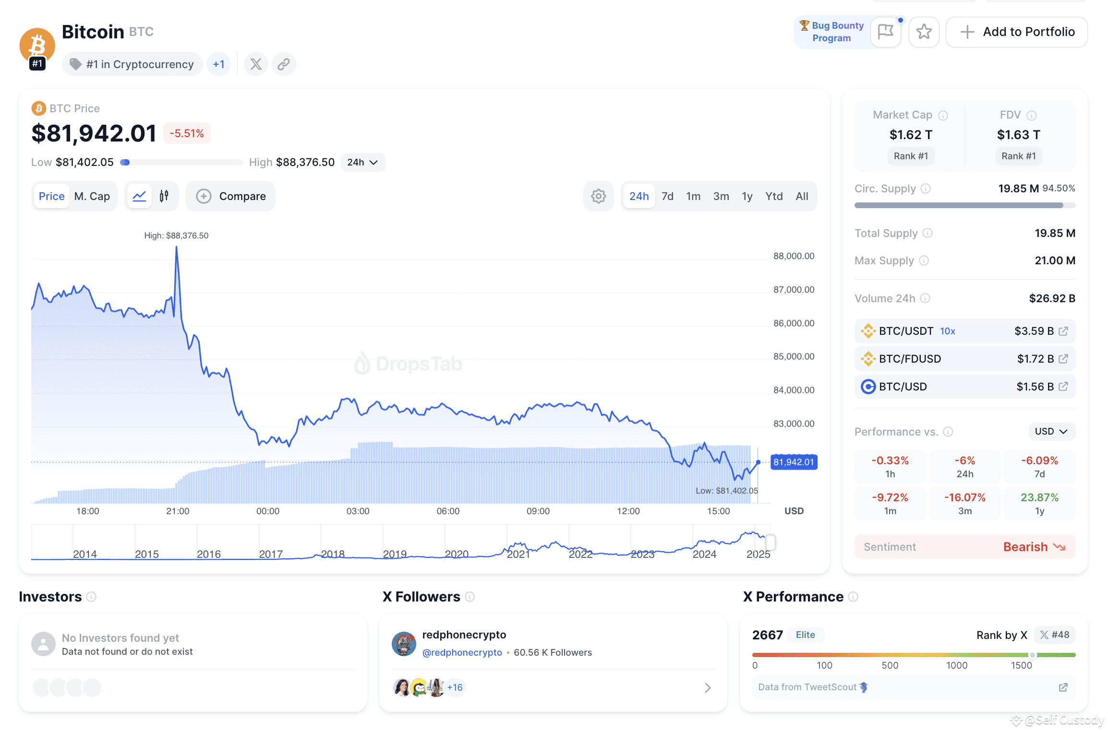Click the timeline navigator right handle
This screenshot has height=731, width=1108.
[x=771, y=542]
